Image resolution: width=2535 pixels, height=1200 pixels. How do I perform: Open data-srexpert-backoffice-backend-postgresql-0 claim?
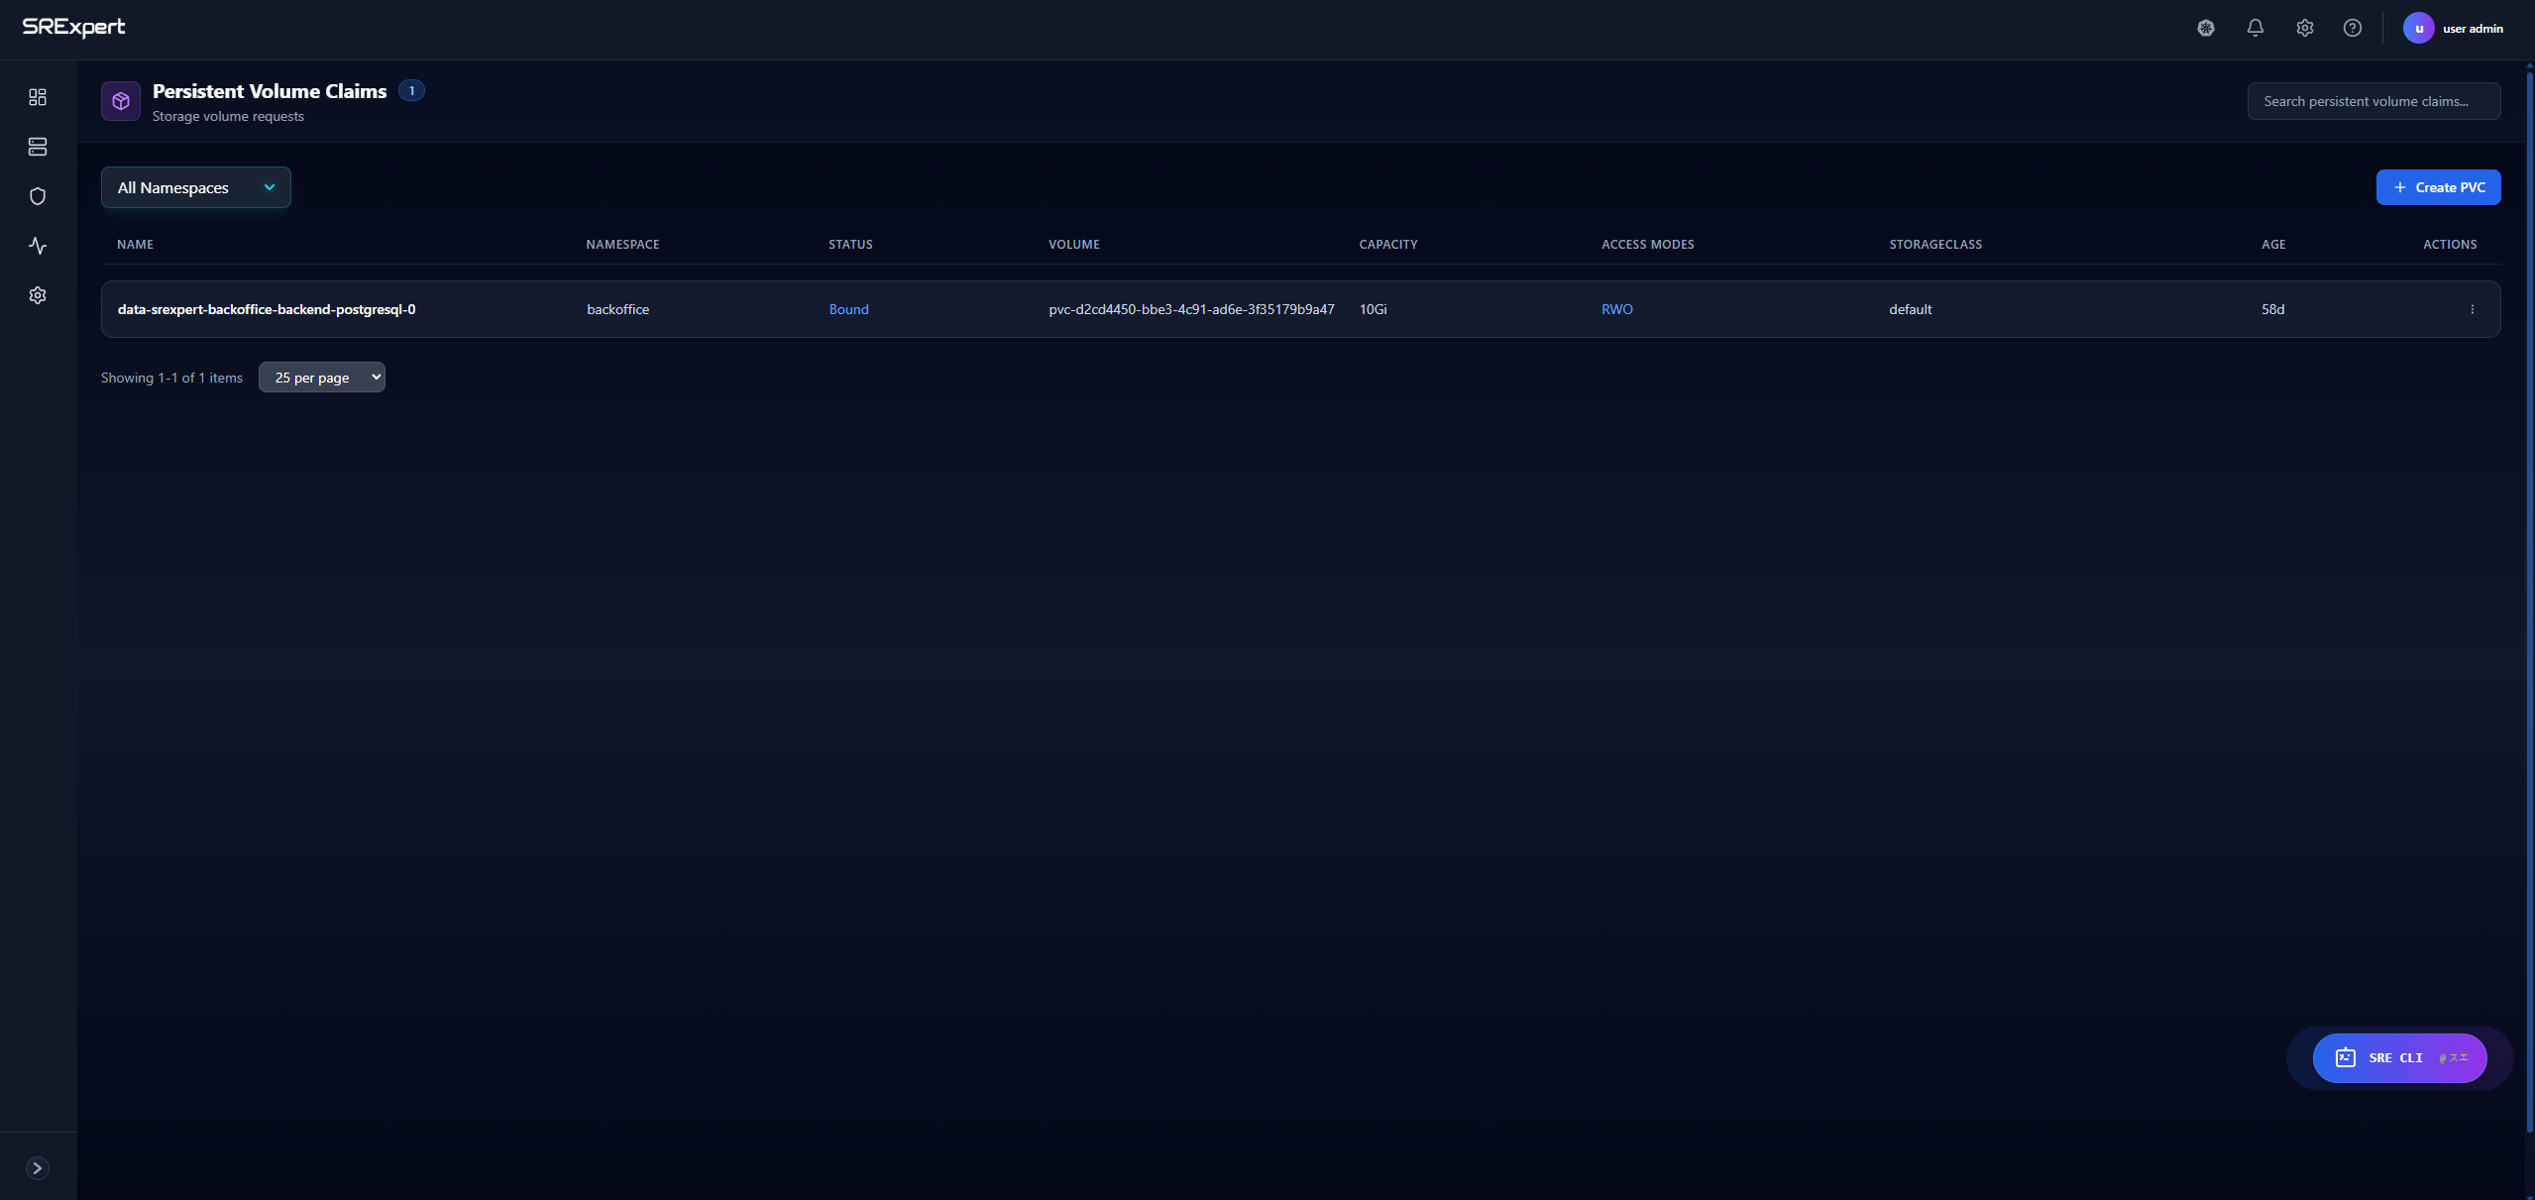266,309
